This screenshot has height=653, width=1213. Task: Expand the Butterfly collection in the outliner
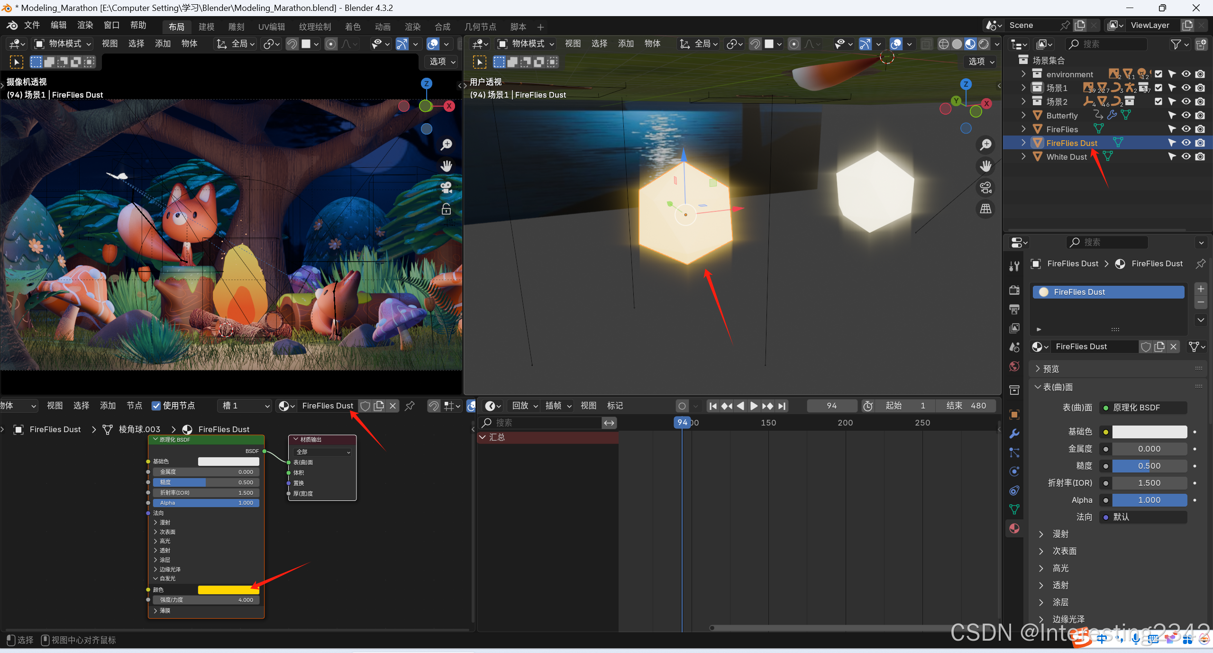point(1023,115)
